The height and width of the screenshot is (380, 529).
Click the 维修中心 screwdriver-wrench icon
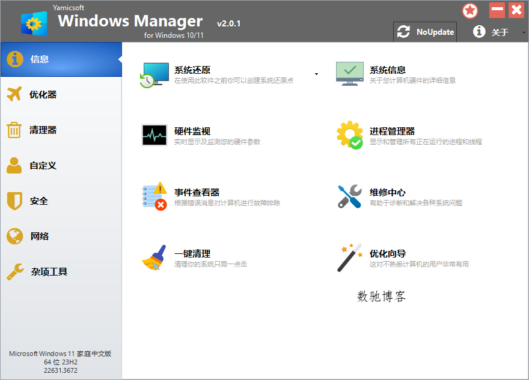(350, 196)
